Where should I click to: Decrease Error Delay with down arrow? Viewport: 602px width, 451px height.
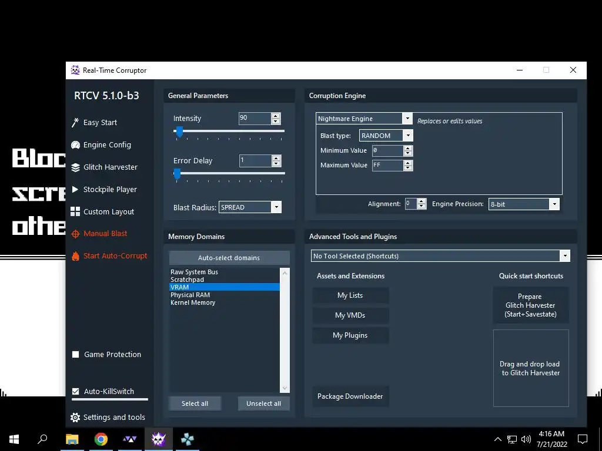(276, 163)
